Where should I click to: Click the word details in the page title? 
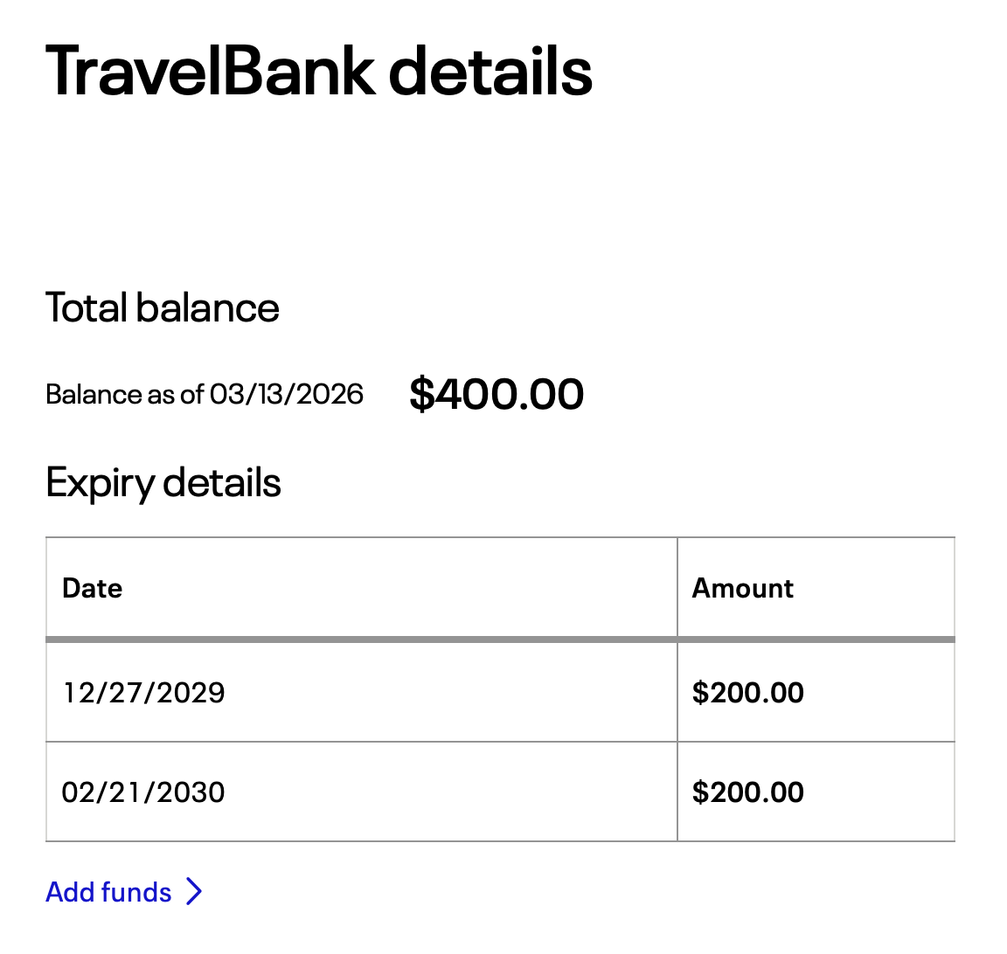coord(490,71)
